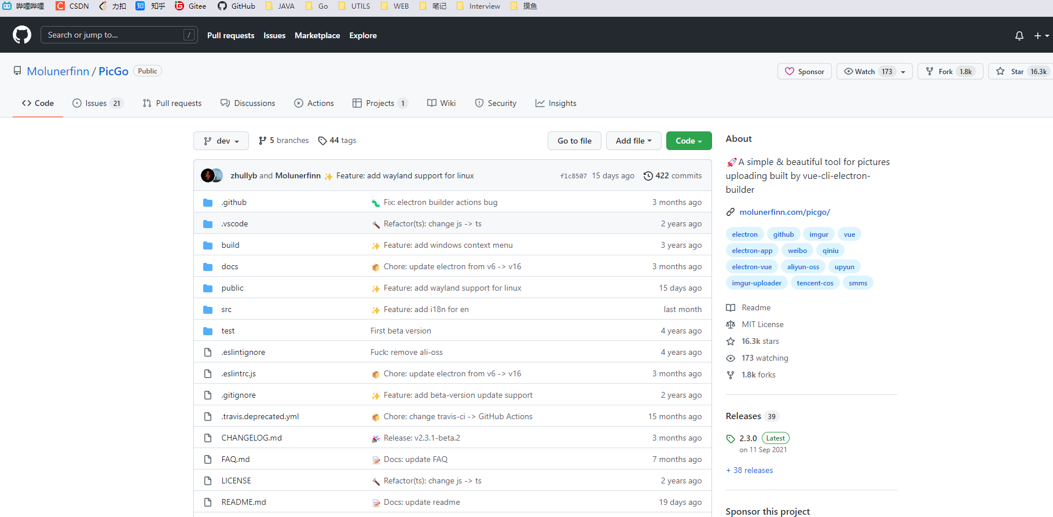Screen dimensions: 1053x517
Task: Open the Security tab
Action: click(x=496, y=103)
